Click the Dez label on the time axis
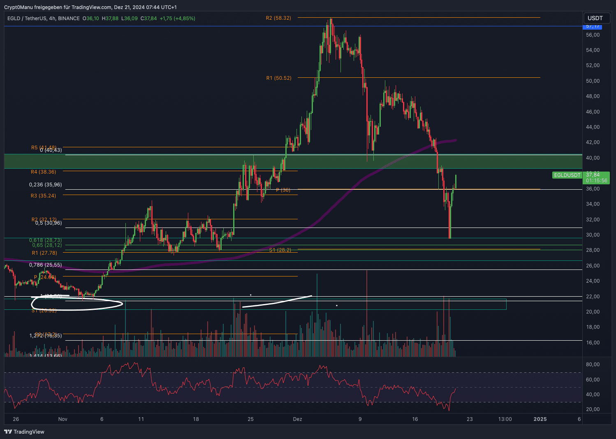Screen dimensions: 616x439 pos(297,419)
